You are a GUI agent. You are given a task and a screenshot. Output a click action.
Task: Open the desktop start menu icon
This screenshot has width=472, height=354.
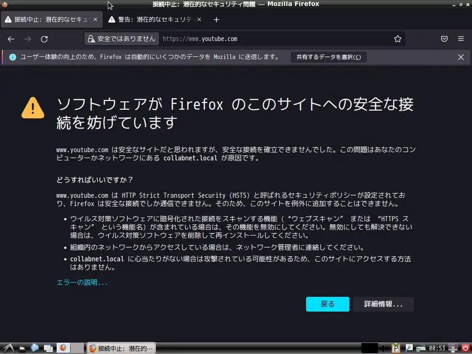pyautogui.click(x=8, y=348)
